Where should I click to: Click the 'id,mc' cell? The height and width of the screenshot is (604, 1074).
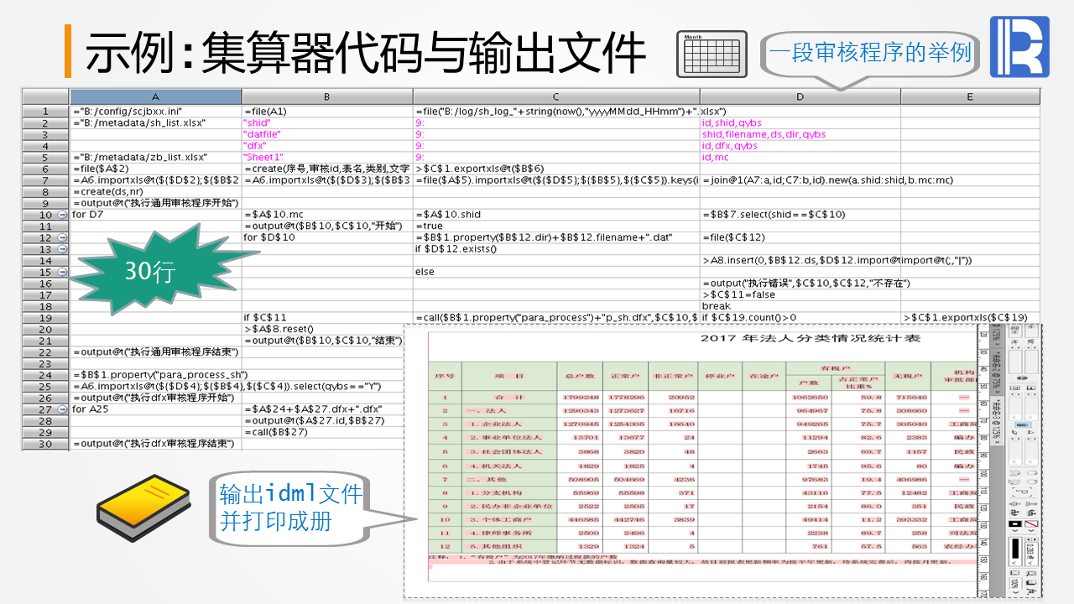click(800, 157)
